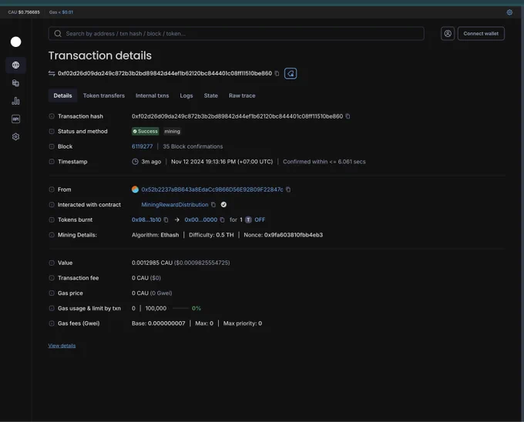Viewport: 524px width, 422px height.
Task: Open the user profile icon button
Action: click(x=448, y=33)
